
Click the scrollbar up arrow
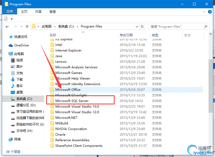(210, 34)
